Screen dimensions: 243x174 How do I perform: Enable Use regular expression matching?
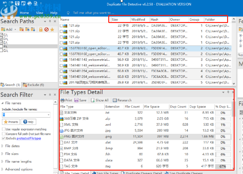(x=3, y=129)
